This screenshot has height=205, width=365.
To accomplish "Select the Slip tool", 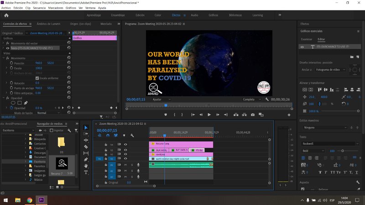I will [x=86, y=153].
